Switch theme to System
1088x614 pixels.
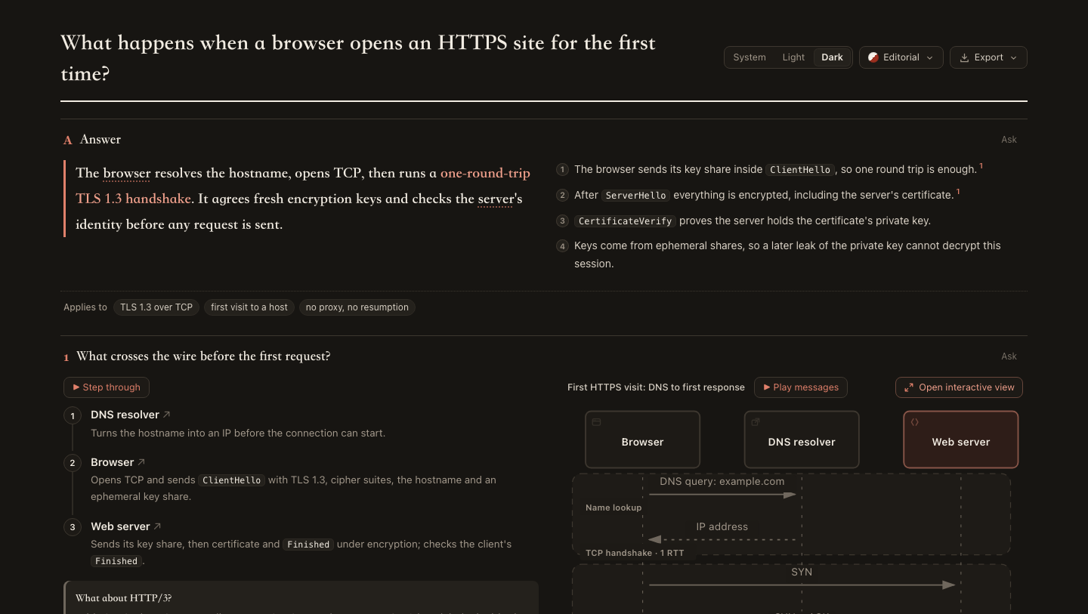click(x=749, y=57)
